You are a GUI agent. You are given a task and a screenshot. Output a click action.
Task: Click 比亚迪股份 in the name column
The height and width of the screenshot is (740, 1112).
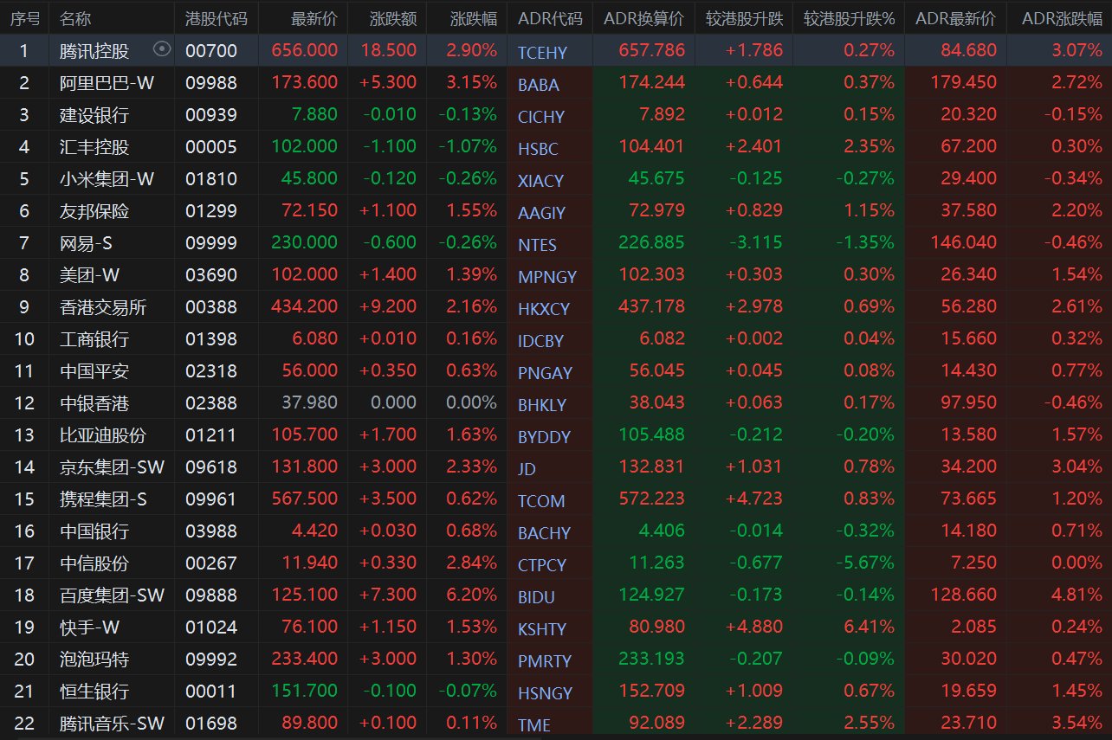click(x=103, y=435)
